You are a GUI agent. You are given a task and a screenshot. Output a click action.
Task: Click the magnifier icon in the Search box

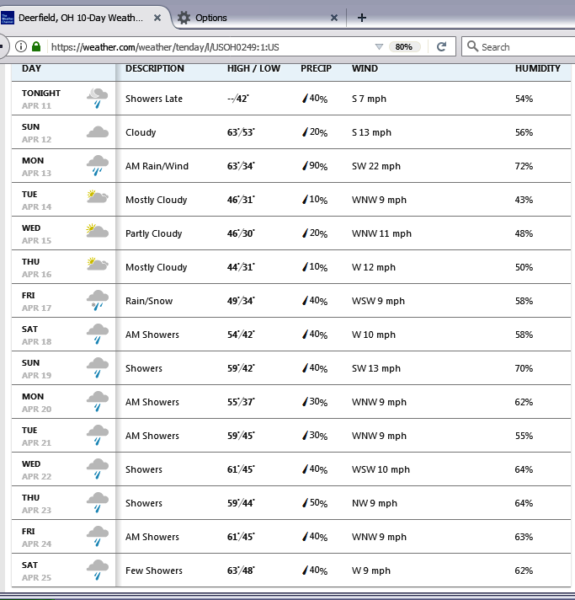pos(472,46)
